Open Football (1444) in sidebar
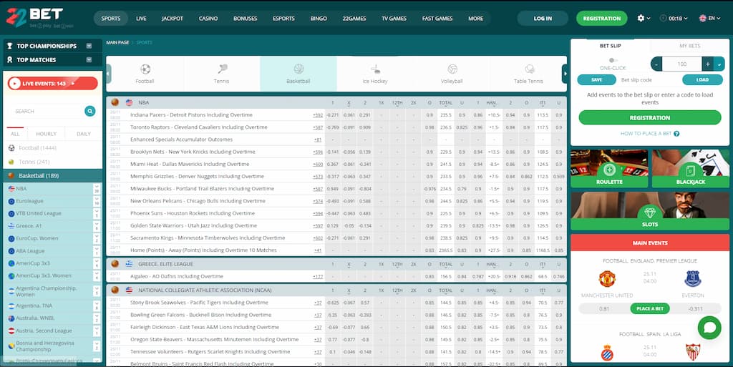Viewport: 733px width, 367px height. click(37, 148)
